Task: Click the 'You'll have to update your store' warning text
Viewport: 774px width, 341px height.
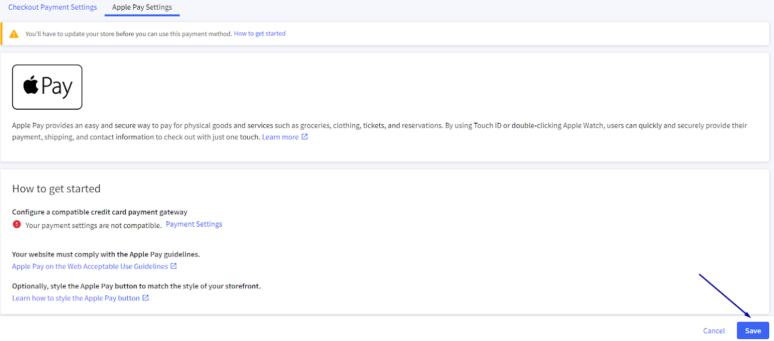Action: coord(129,34)
